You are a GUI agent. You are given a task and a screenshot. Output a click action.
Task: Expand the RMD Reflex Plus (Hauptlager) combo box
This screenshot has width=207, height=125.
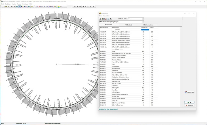pyautogui.click(x=143, y=22)
